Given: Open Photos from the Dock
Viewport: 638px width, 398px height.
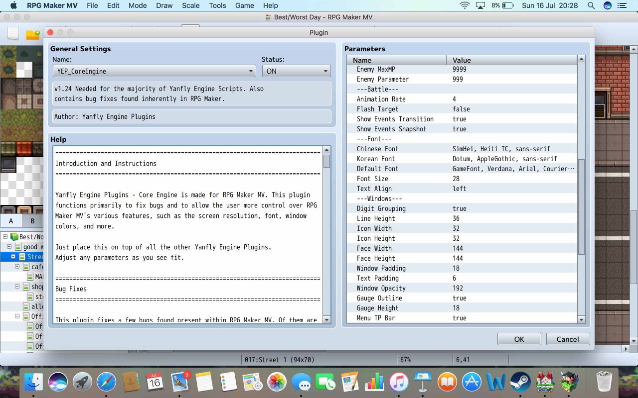Looking at the screenshot, I should (277, 382).
